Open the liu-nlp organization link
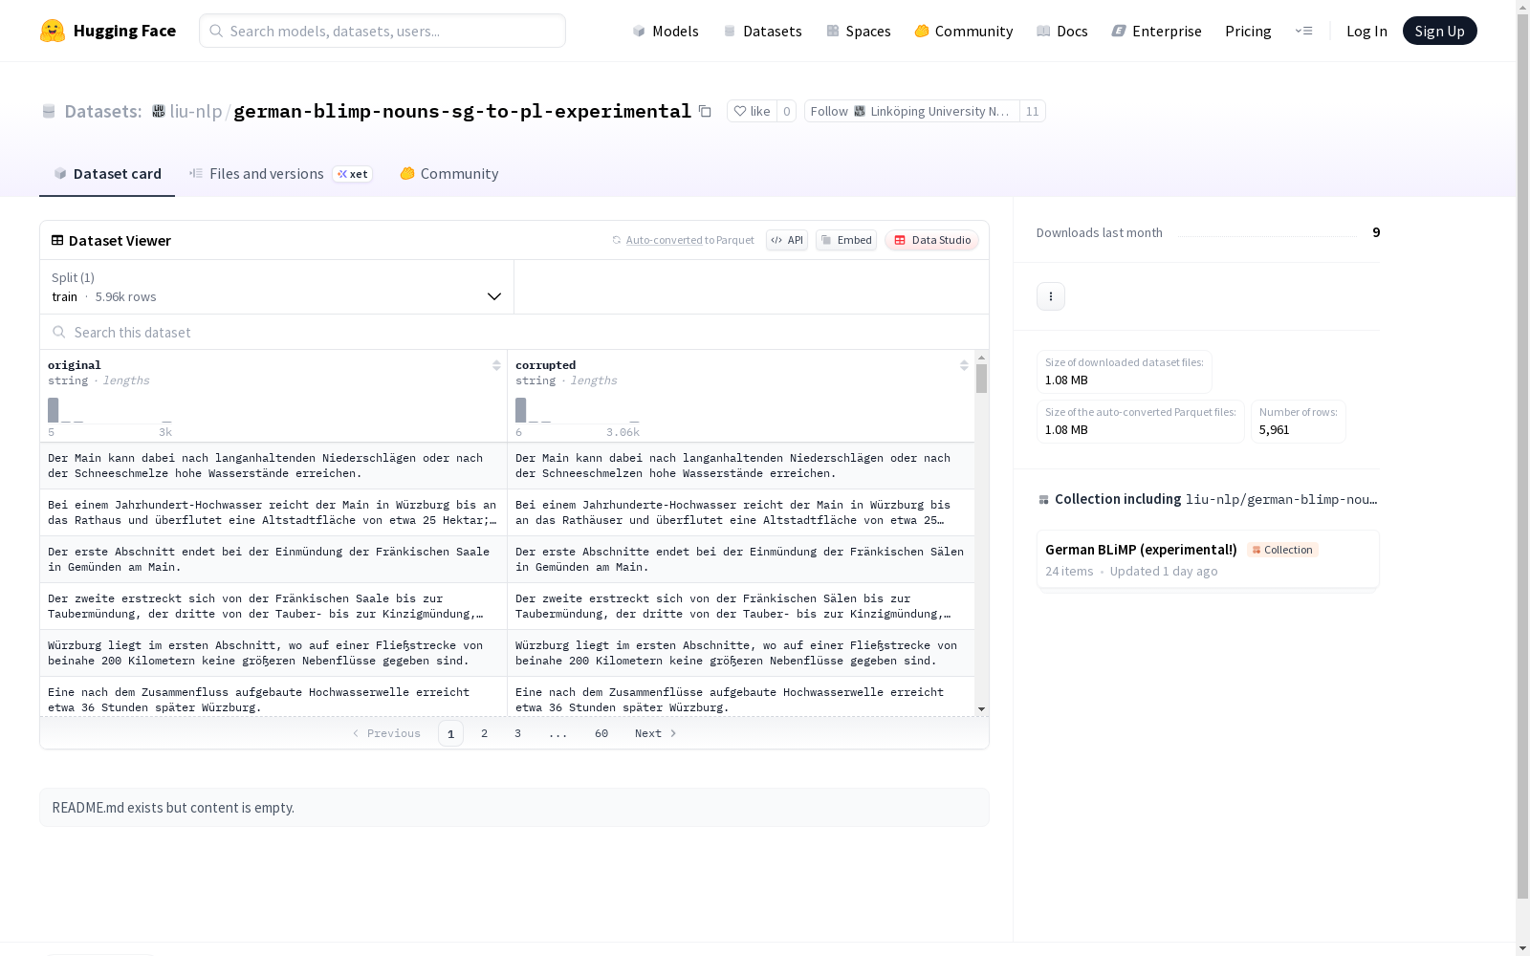The image size is (1530, 956). pos(195,111)
